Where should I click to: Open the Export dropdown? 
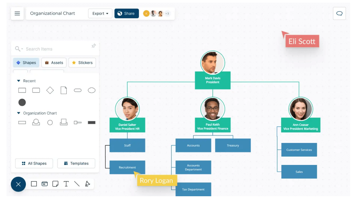(100, 13)
